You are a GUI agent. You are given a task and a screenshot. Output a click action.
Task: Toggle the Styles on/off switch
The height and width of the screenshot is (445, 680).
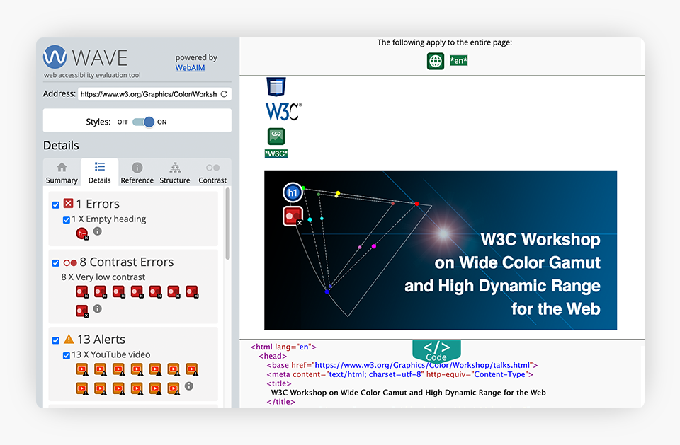[143, 122]
